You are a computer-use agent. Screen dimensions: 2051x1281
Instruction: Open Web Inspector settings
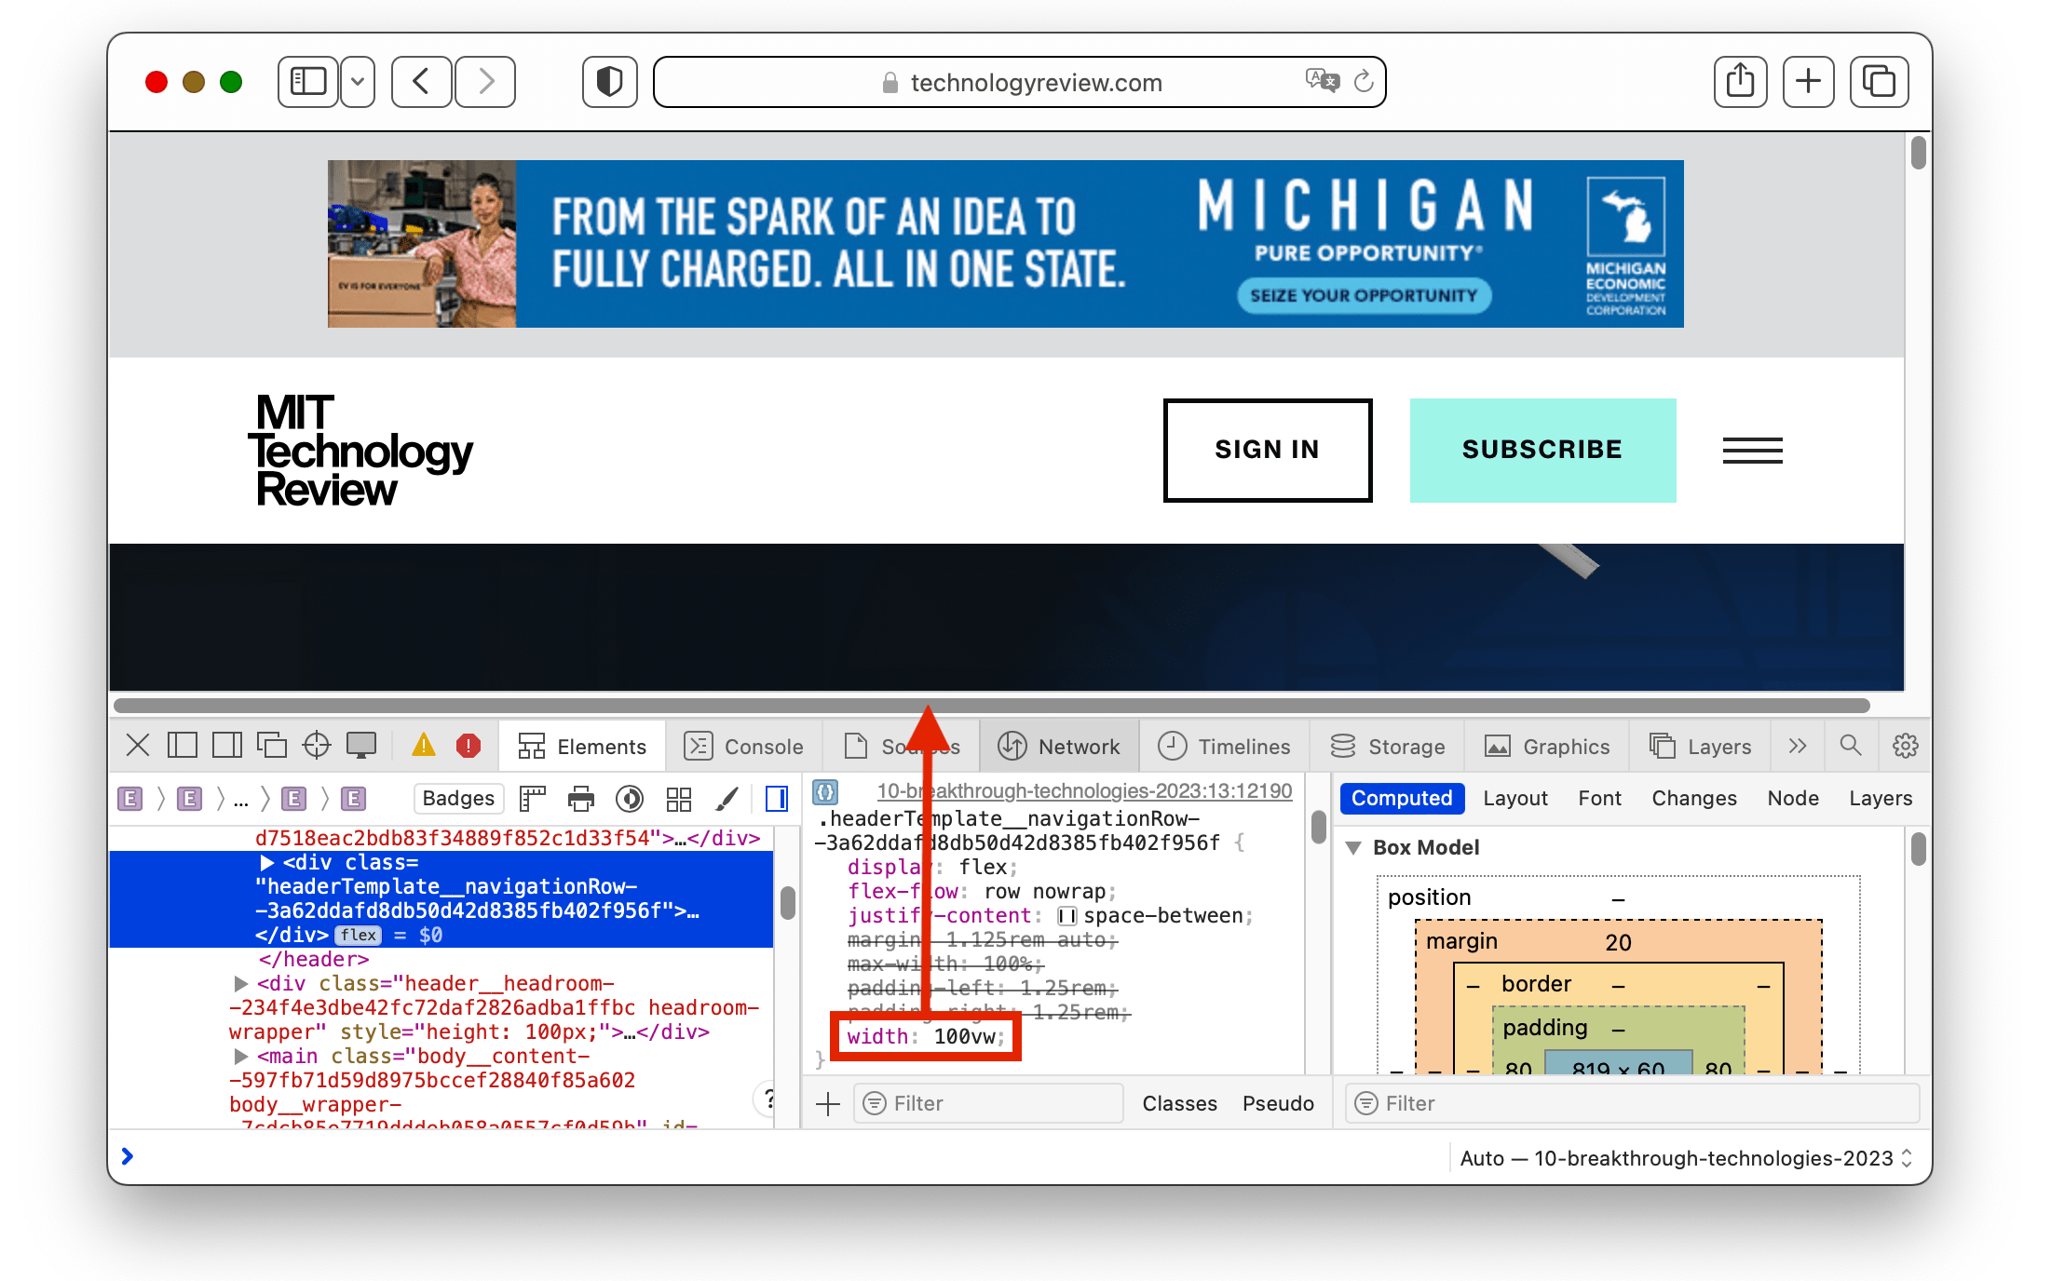coord(1905,745)
